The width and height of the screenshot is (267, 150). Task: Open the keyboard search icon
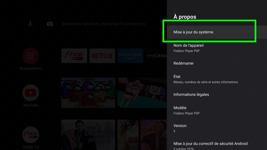point(50,24)
